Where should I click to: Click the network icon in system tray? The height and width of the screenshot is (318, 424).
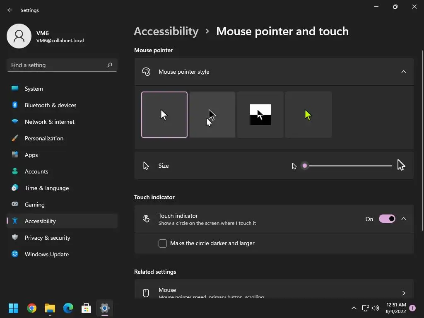click(x=365, y=308)
